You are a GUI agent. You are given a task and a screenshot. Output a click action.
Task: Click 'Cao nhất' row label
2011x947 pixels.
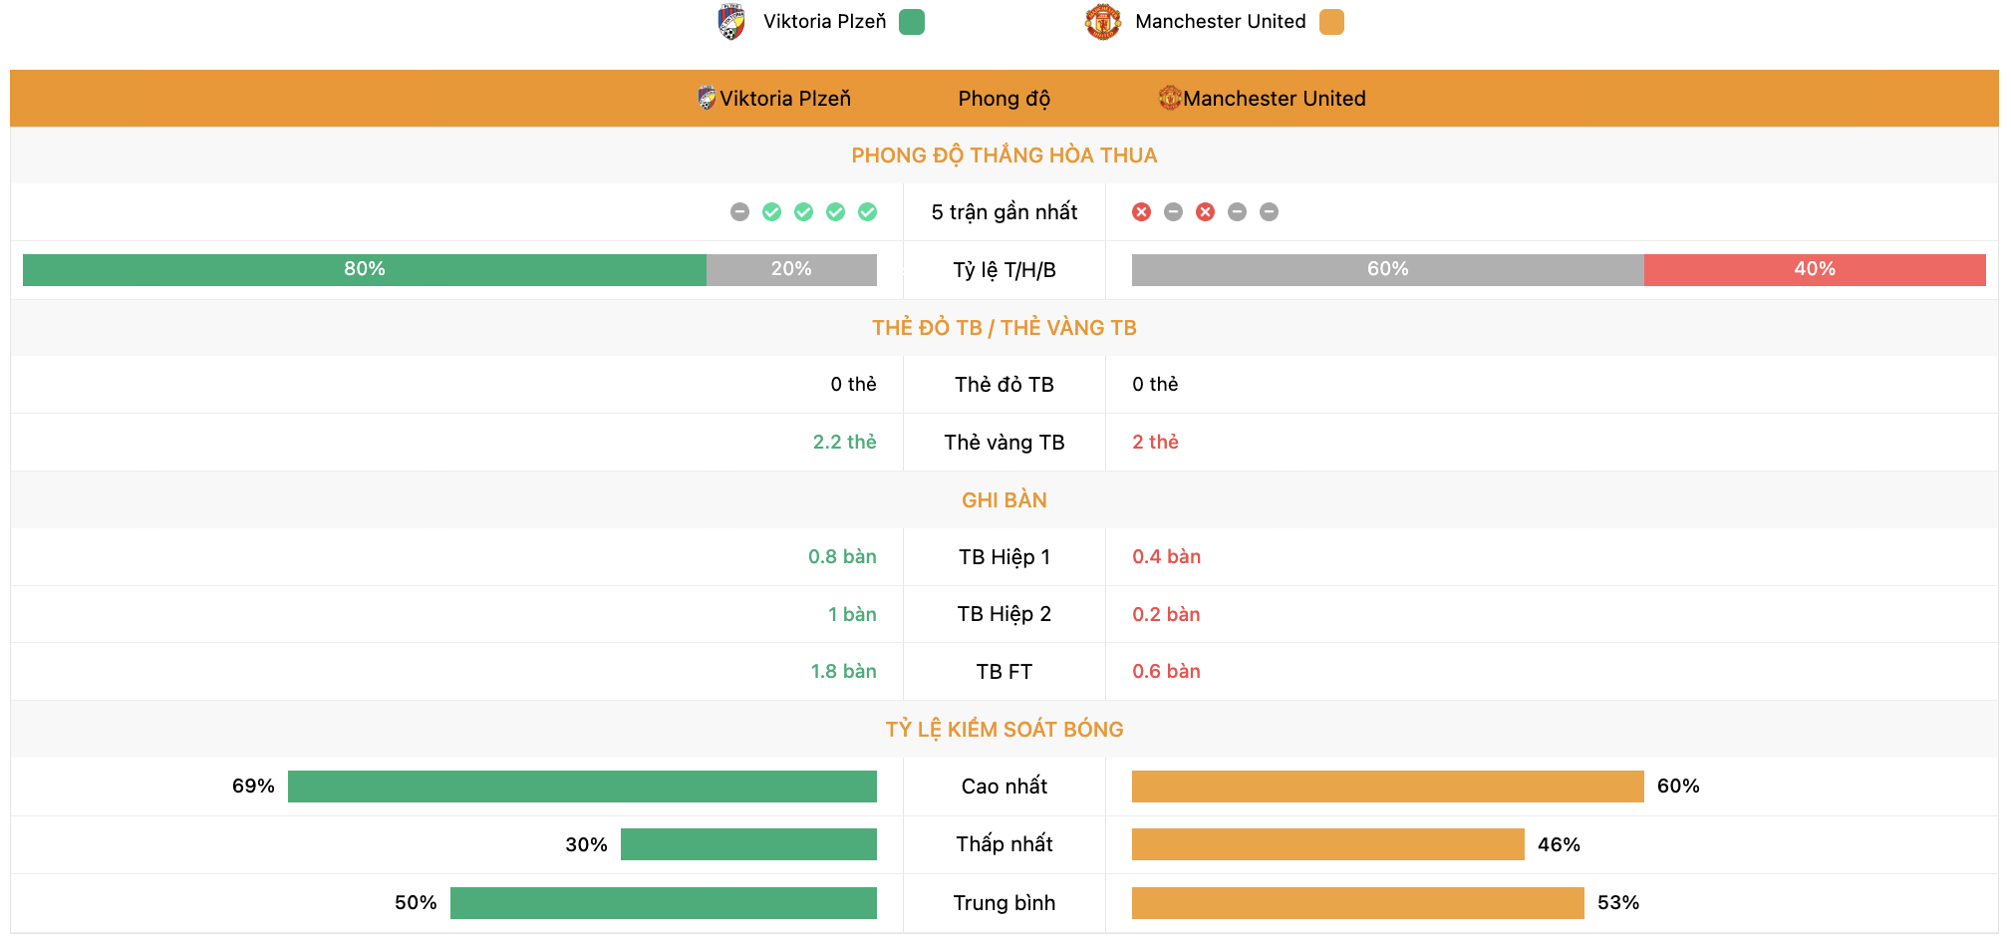click(x=1005, y=787)
